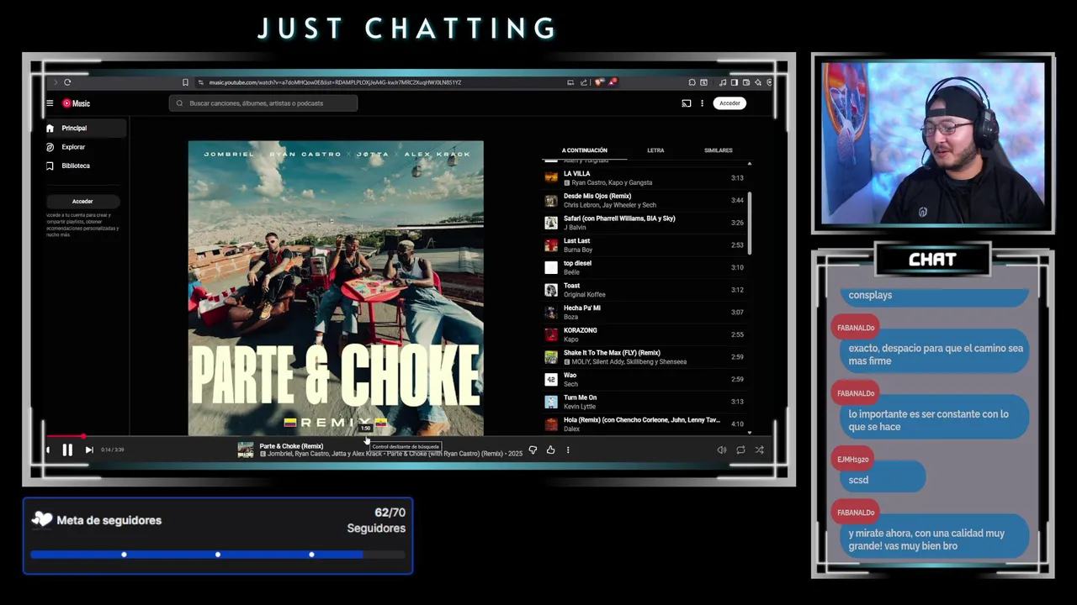The height and width of the screenshot is (605, 1077).
Task: Open more actions menu in player bar
Action: (x=568, y=450)
